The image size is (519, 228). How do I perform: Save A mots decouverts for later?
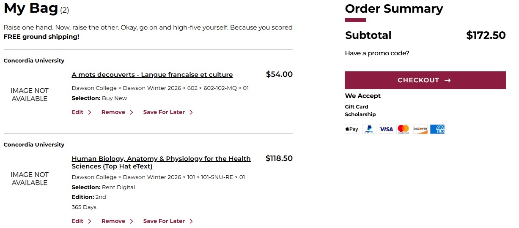(164, 112)
